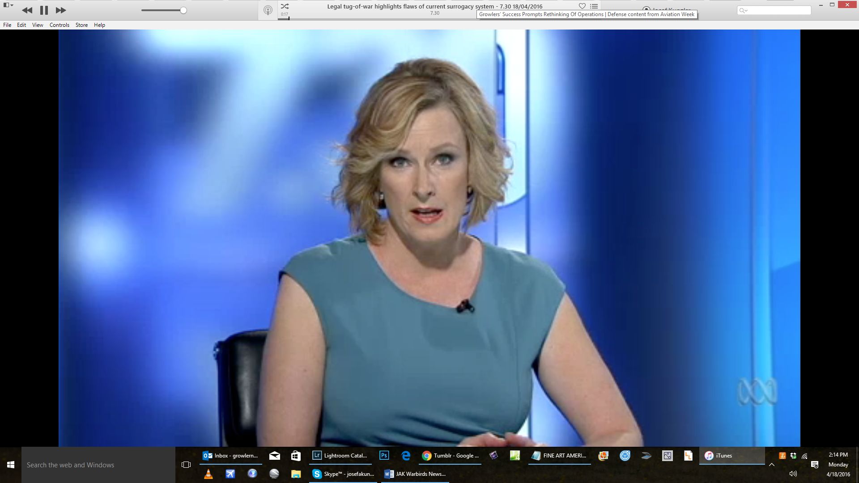Switch to Lightroom Catalog taskbar button

pos(340,456)
